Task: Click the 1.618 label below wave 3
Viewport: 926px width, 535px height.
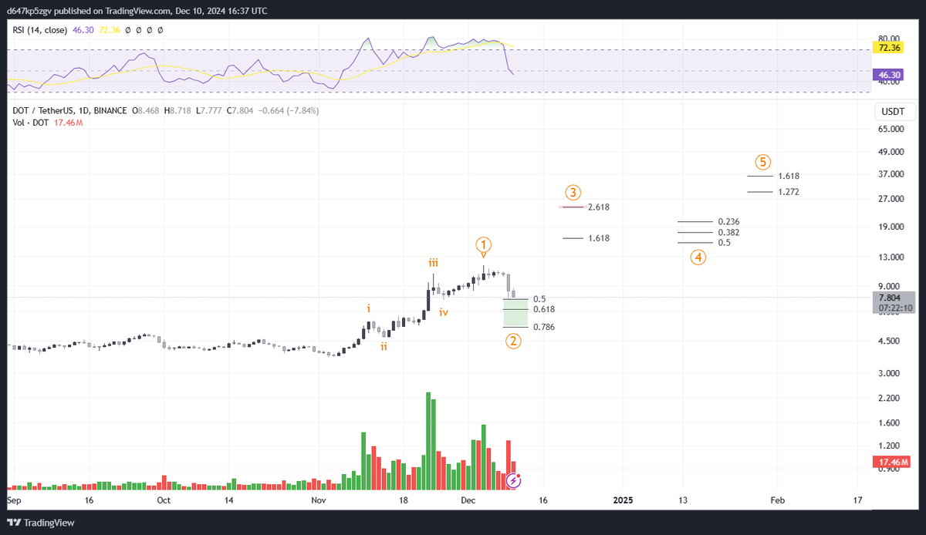Action: click(599, 238)
